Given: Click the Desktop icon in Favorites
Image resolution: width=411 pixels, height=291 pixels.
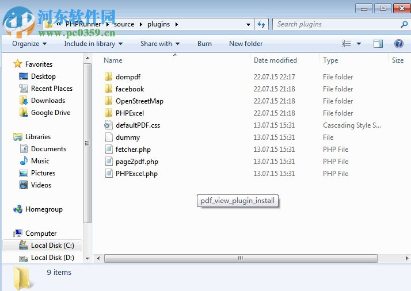Looking at the screenshot, I should pos(24,76).
